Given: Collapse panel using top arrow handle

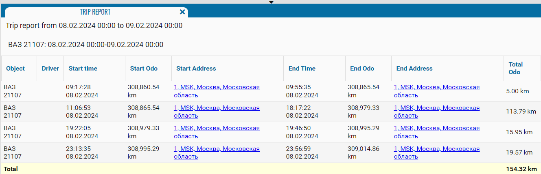Looking at the screenshot, I should point(272,2).
